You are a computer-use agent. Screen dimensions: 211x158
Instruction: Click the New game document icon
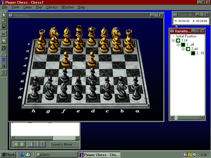click(4, 15)
